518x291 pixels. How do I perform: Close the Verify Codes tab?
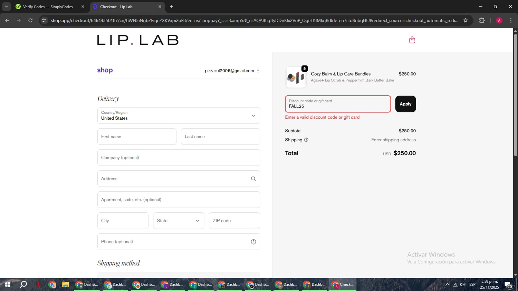[83, 7]
